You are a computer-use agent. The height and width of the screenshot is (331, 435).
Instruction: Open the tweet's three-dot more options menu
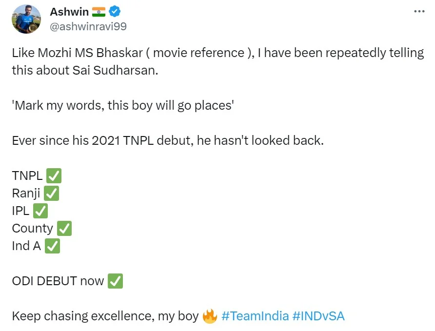coord(418,11)
